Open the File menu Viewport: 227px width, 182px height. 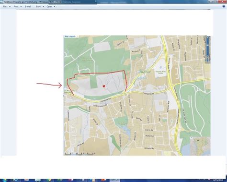click(x=5, y=7)
